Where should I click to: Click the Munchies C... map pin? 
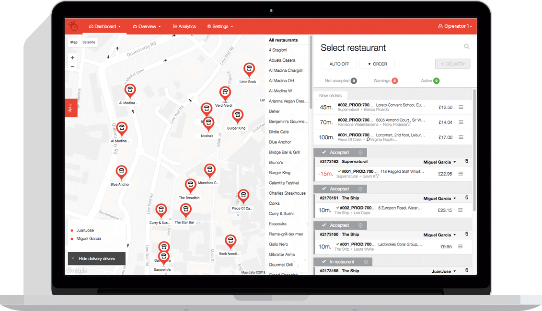[x=210, y=171]
